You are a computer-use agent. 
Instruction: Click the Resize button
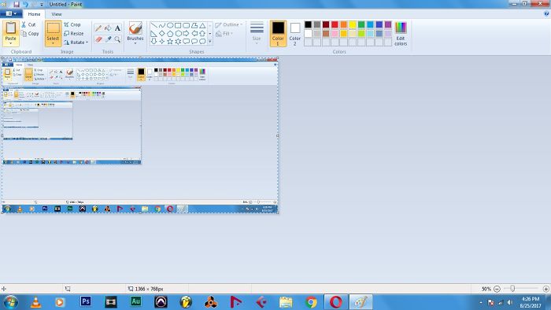click(x=74, y=33)
